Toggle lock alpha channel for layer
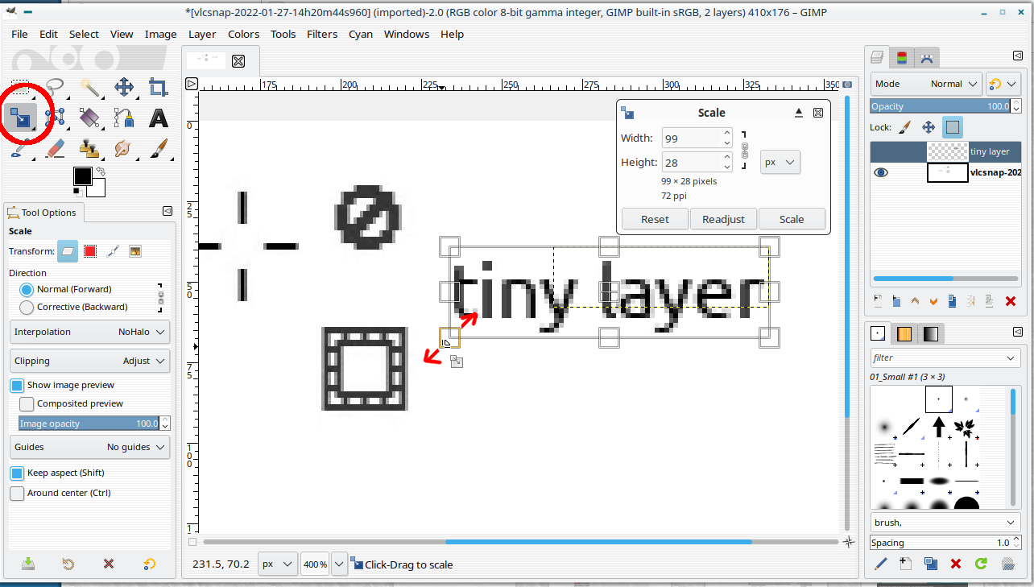The image size is (1034, 587). coord(953,127)
